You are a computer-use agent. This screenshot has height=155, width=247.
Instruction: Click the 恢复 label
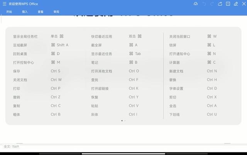pyautogui.click(x=95, y=97)
